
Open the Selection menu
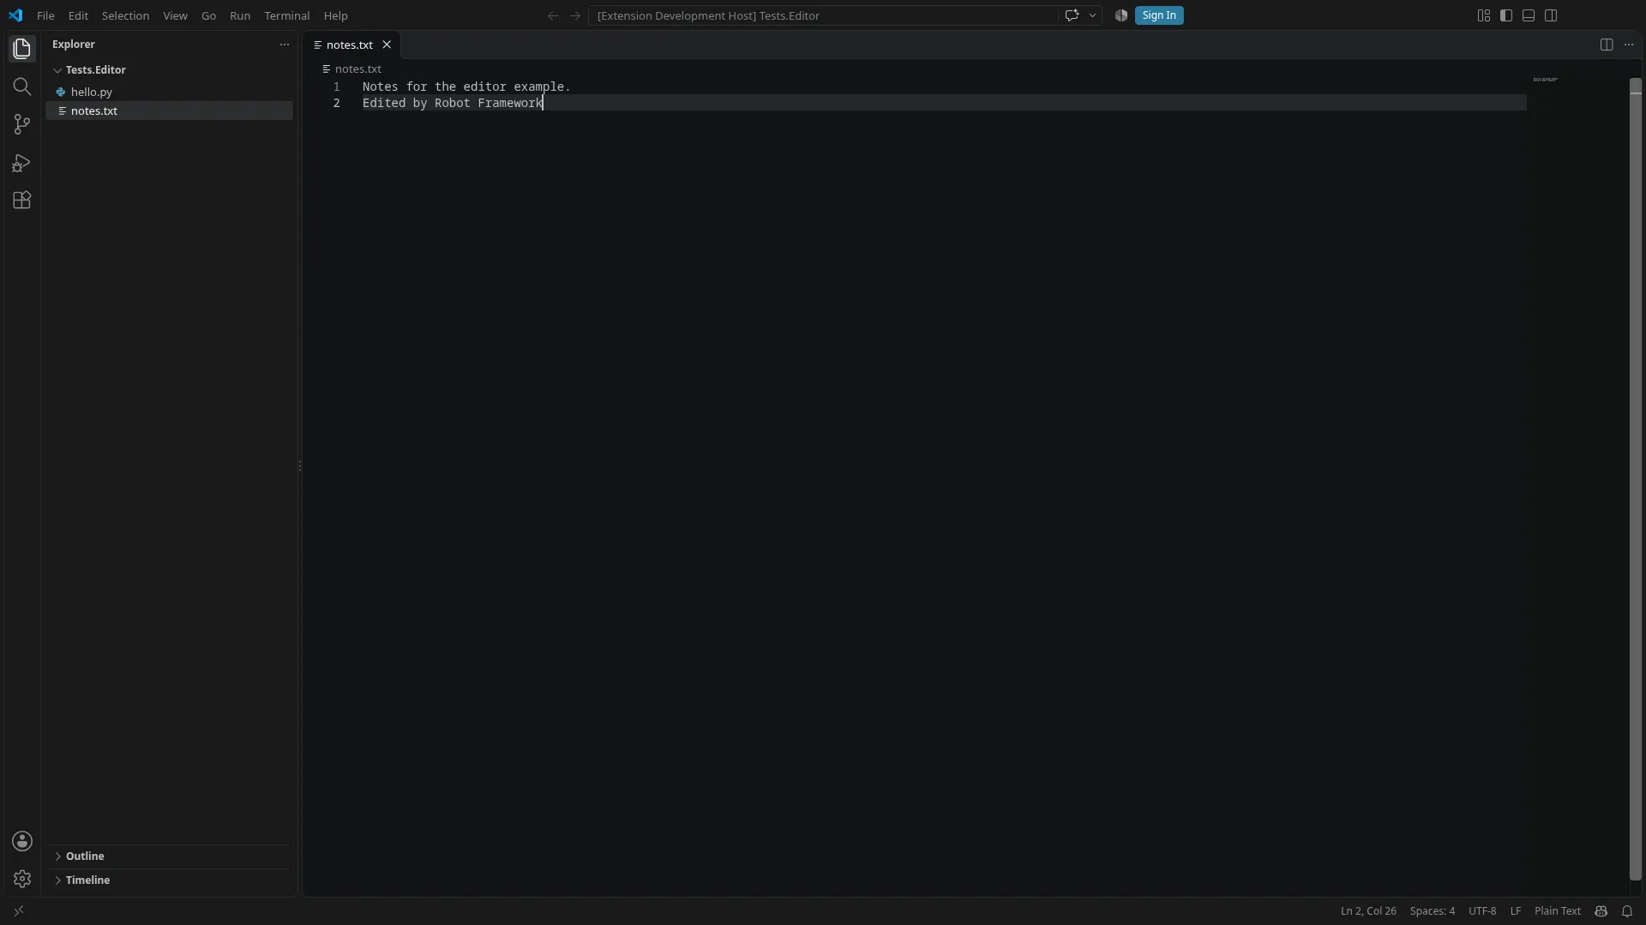coord(125,15)
